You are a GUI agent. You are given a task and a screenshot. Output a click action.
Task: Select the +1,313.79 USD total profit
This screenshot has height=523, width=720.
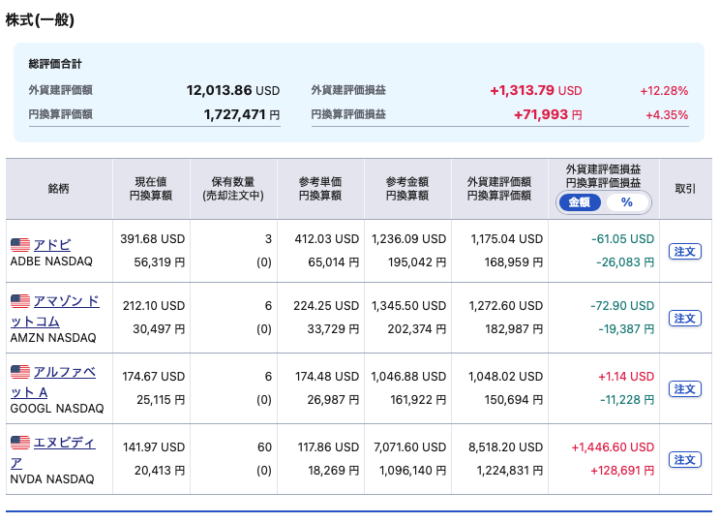tap(536, 90)
